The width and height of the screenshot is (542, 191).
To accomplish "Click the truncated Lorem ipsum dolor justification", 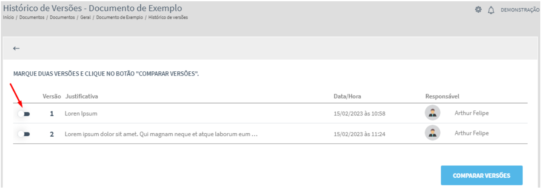I will (x=162, y=134).
